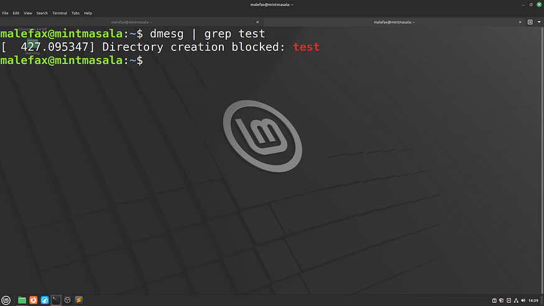This screenshot has width=544, height=306.
Task: Launch OBS Studio from the panel
Action: tap(67, 300)
